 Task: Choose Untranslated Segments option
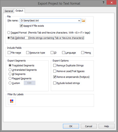click(10, 70)
